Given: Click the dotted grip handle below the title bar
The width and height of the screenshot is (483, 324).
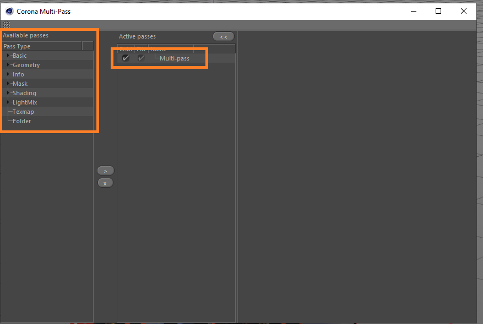Looking at the screenshot, I should [x=7, y=25].
